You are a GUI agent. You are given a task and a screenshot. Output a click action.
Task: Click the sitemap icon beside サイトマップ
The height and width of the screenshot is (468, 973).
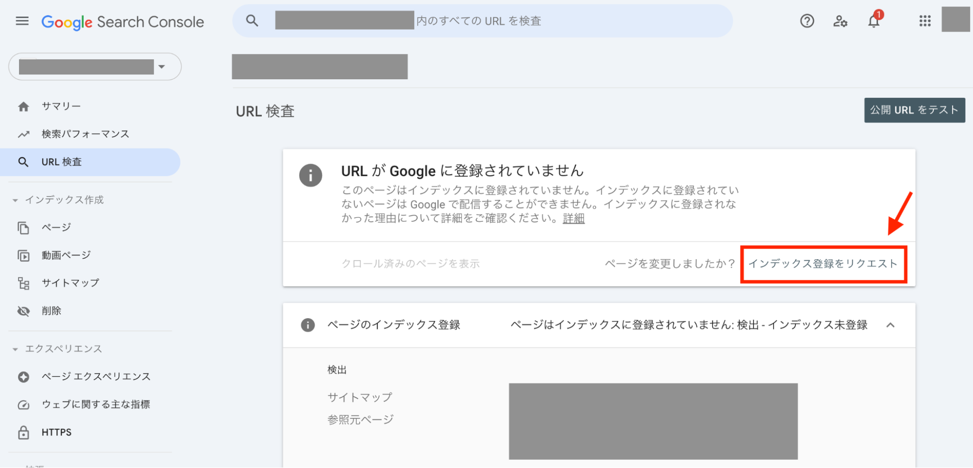click(23, 283)
